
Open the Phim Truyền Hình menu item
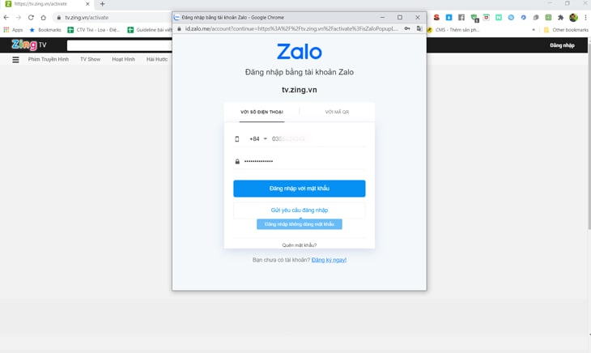pyautogui.click(x=49, y=59)
